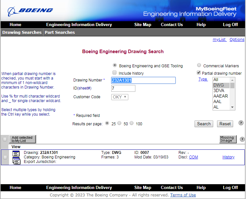This screenshot has width=246, height=199.
Task: Click the Reset button
Action: point(225,124)
